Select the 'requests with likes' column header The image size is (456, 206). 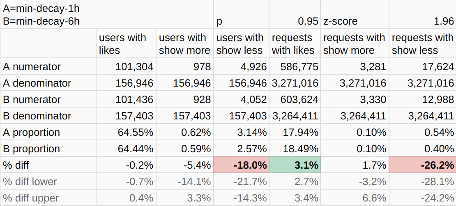point(295,44)
